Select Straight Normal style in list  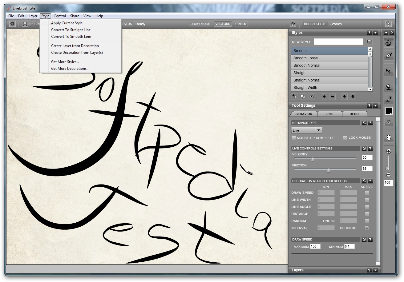pos(329,80)
